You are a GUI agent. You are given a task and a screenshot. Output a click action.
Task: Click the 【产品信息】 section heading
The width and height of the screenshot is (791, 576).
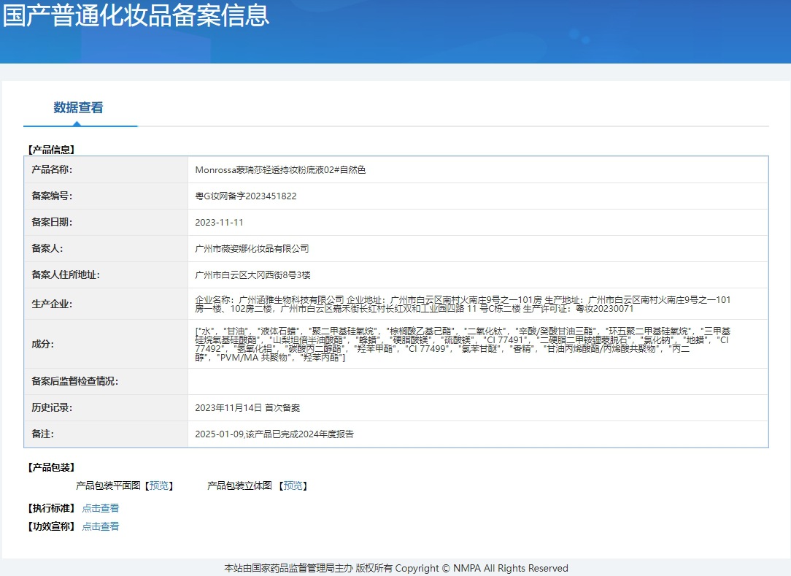point(51,150)
